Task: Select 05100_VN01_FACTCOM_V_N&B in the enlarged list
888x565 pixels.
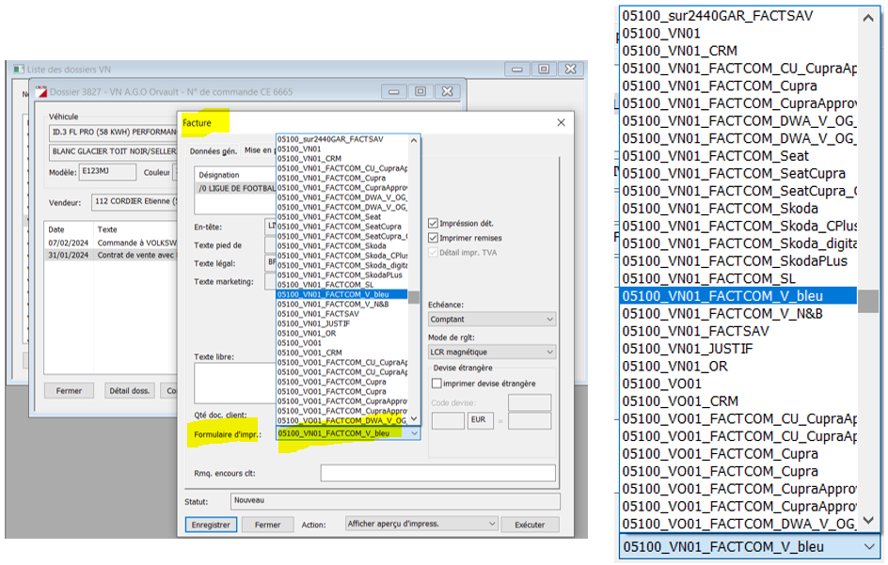Action: pyautogui.click(x=738, y=314)
